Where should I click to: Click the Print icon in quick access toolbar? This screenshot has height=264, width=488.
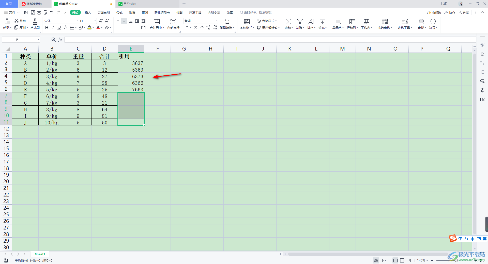(x=39, y=12)
